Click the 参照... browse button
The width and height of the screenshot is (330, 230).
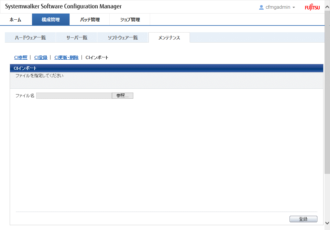tap(123, 96)
